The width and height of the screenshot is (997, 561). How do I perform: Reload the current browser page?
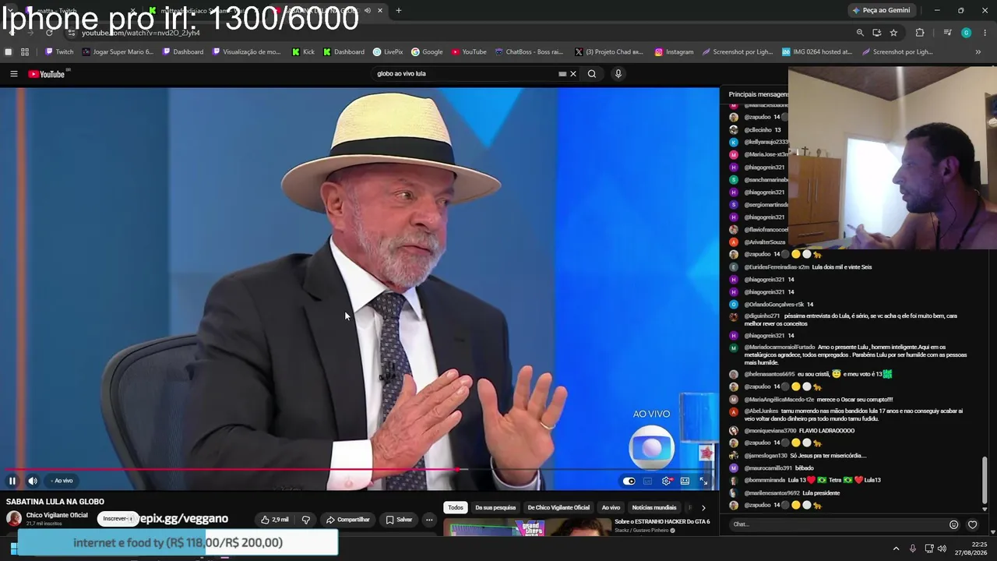pos(49,33)
